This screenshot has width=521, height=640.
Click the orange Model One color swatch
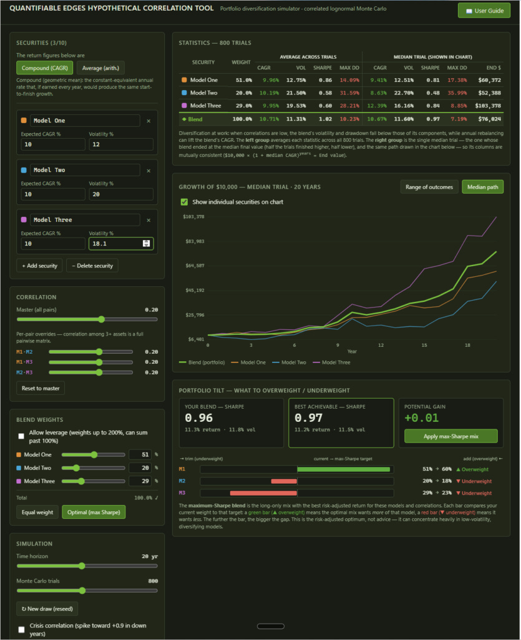coord(24,121)
